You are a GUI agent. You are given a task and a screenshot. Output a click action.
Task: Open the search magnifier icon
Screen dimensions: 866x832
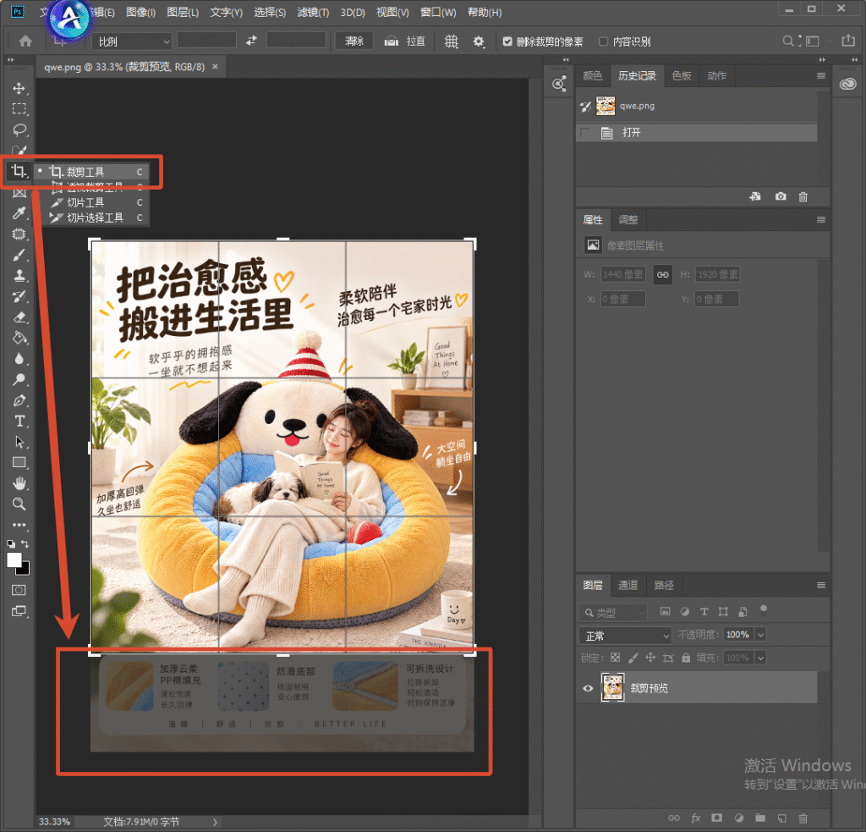(x=788, y=41)
